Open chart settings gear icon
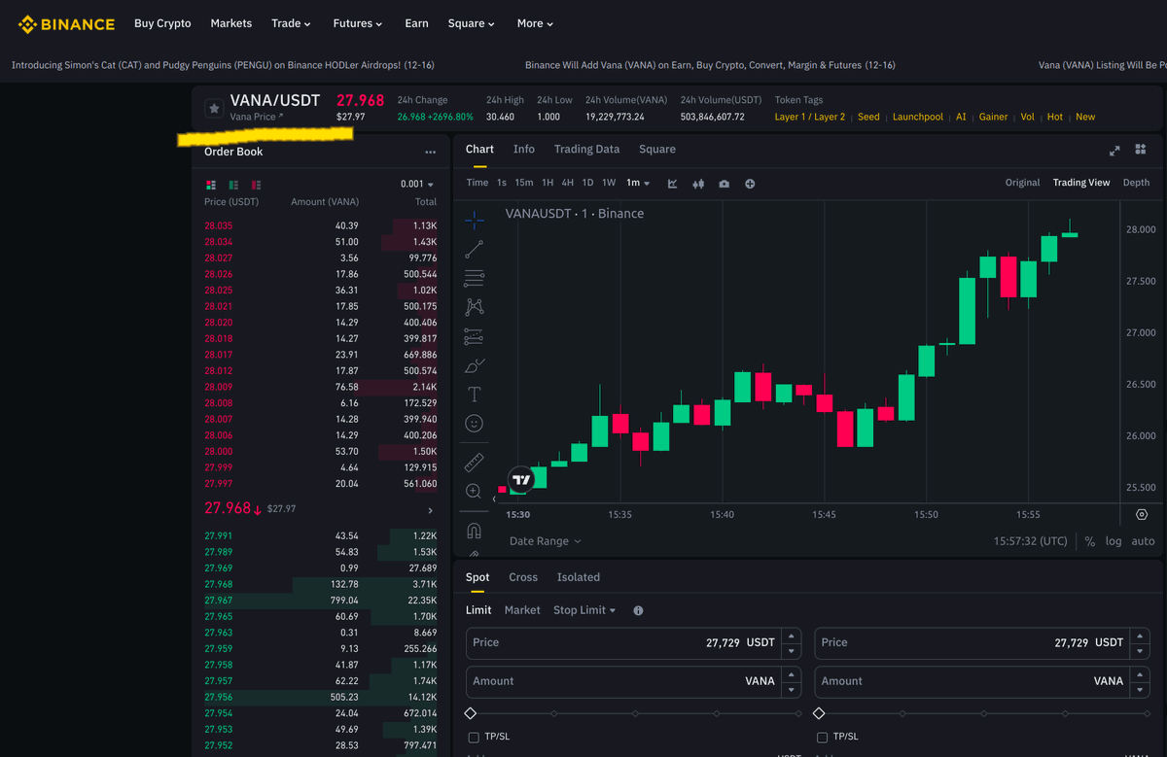Image resolution: width=1167 pixels, height=757 pixels. tap(1142, 514)
